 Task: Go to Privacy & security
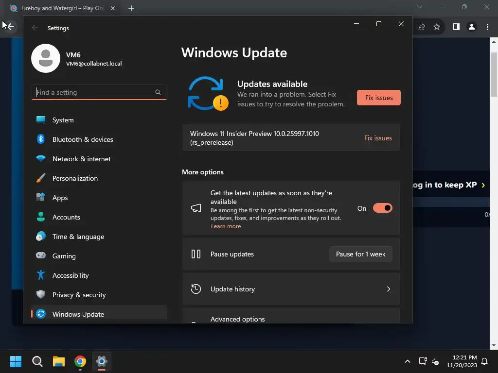(99, 295)
